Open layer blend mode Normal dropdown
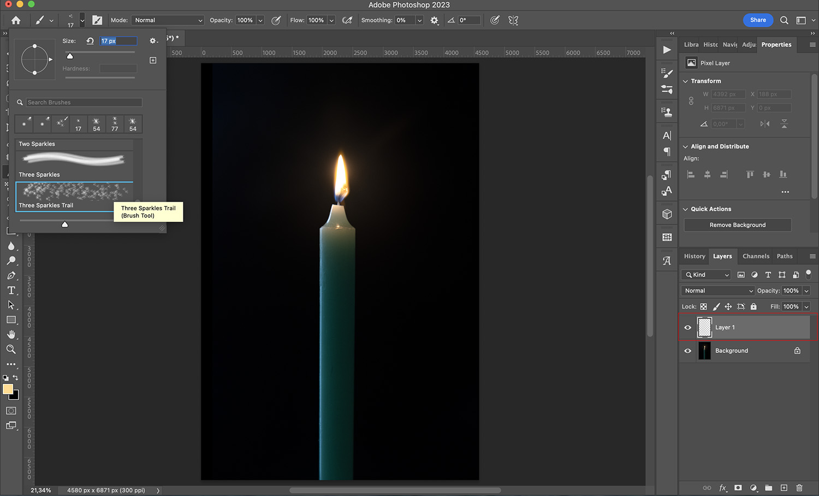This screenshot has width=819, height=496. (x=718, y=291)
